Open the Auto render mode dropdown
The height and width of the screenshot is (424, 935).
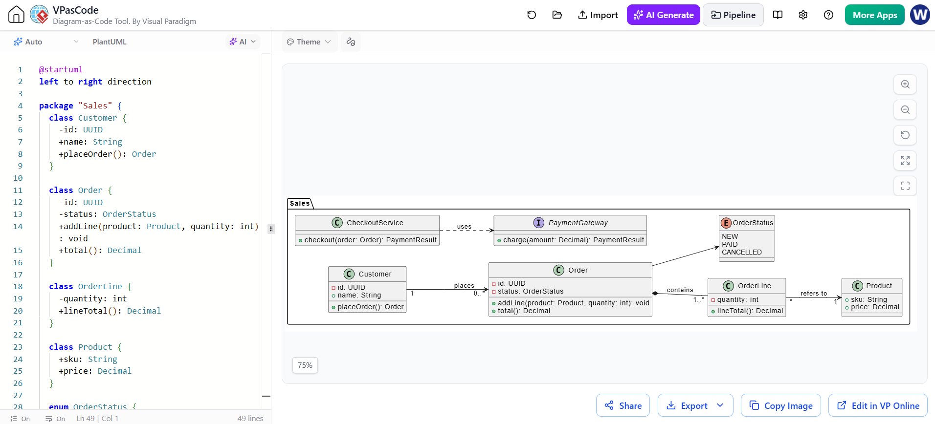[46, 42]
